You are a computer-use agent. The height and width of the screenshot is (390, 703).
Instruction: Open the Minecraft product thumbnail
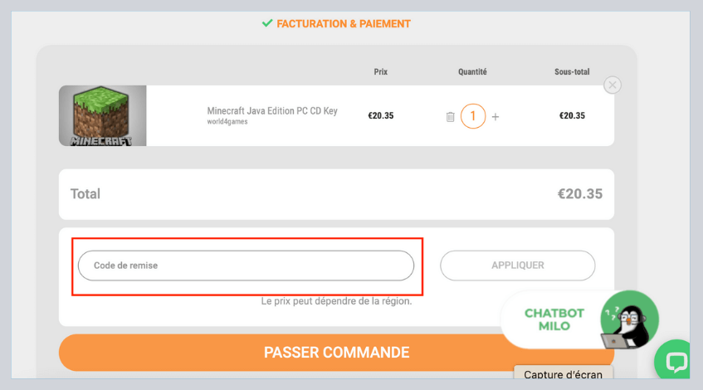[102, 115]
